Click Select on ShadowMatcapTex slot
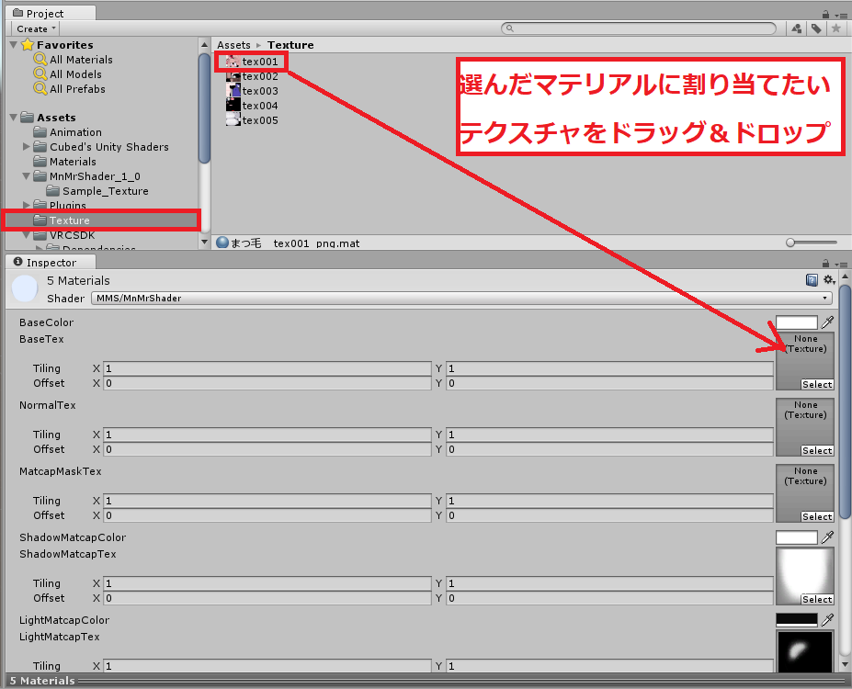The height and width of the screenshot is (689, 852). point(817,599)
